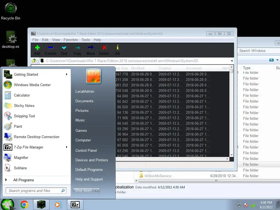Image resolution: width=280 pixels, height=210 pixels.
Task: Sort by Modified column header
Action: pos(143,68)
